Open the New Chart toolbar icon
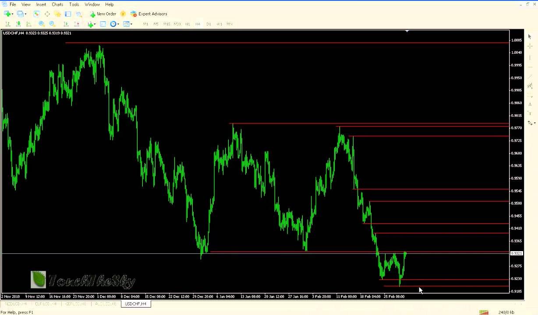This screenshot has width=538, height=315. (x=7, y=14)
